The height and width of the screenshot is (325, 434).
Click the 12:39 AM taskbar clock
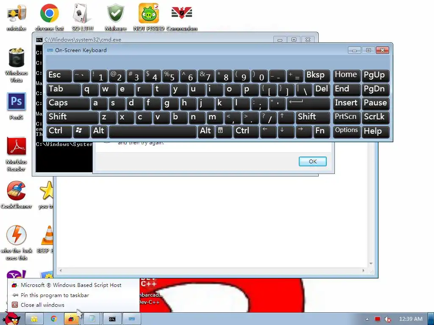(x=411, y=319)
